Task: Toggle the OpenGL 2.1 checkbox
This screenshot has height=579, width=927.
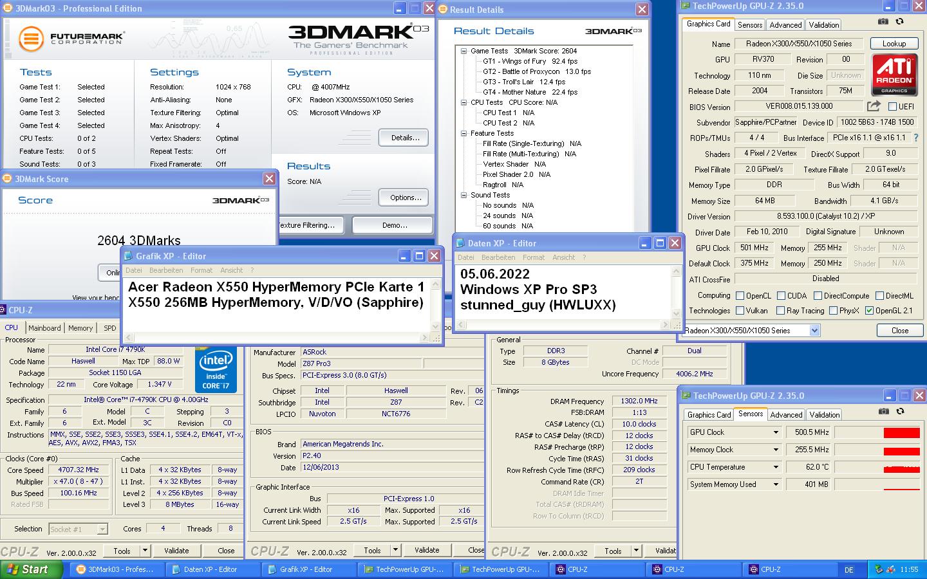Action: (x=870, y=311)
